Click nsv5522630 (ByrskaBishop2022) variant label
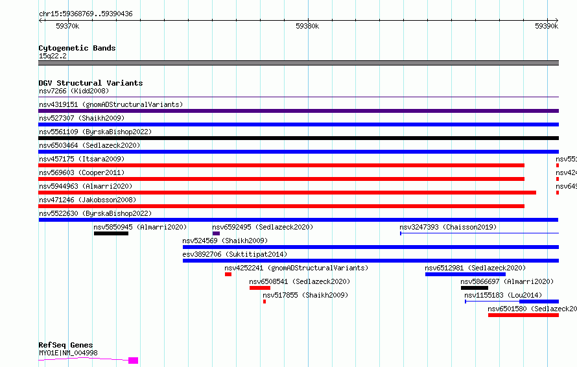The height and width of the screenshot is (367, 577). [95, 213]
